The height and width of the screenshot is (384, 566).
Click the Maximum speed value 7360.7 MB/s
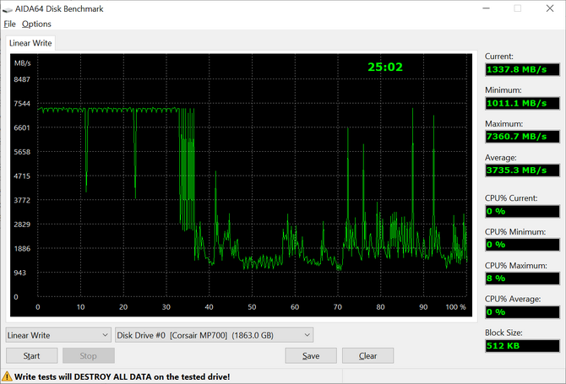522,137
